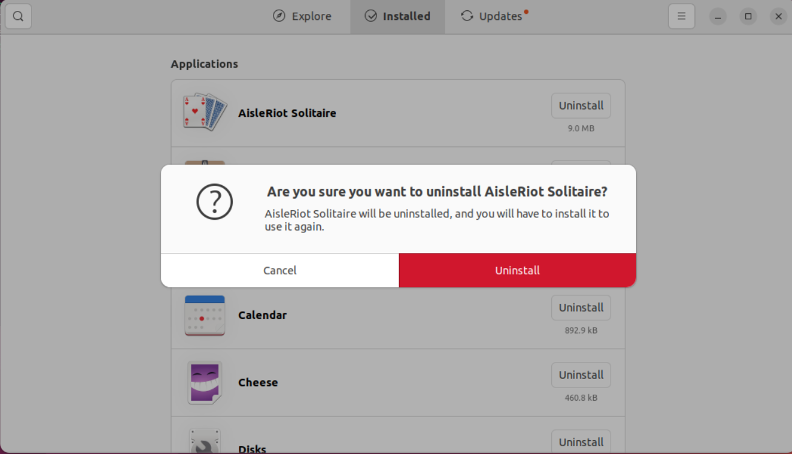Switch to the Explore tab
The height and width of the screenshot is (454, 792).
click(x=303, y=16)
